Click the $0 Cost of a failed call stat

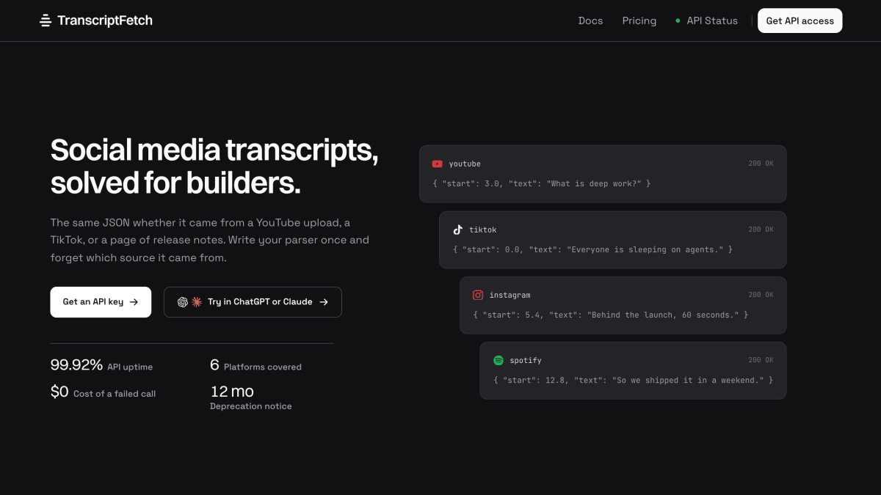click(103, 392)
